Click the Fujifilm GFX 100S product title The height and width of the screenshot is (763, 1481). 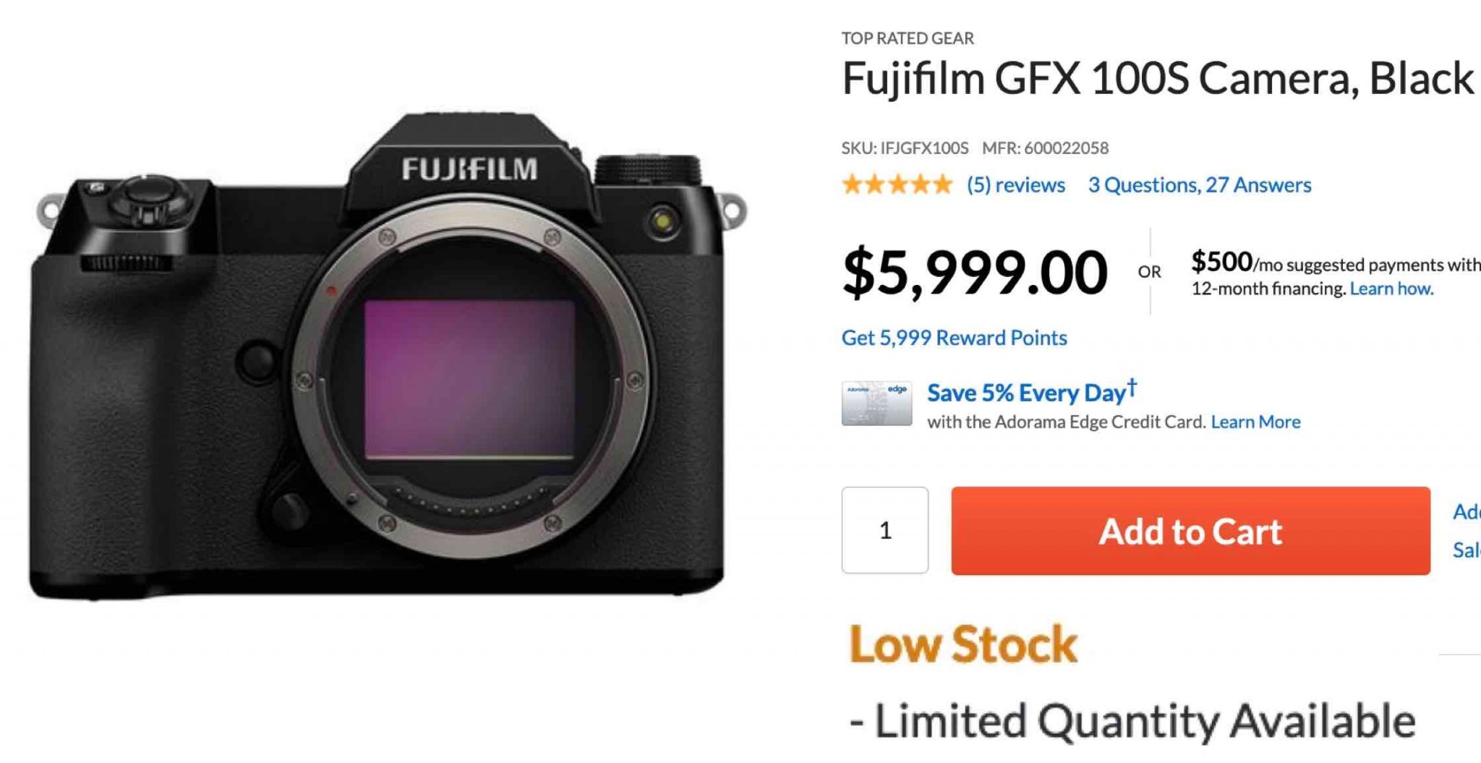[1157, 78]
